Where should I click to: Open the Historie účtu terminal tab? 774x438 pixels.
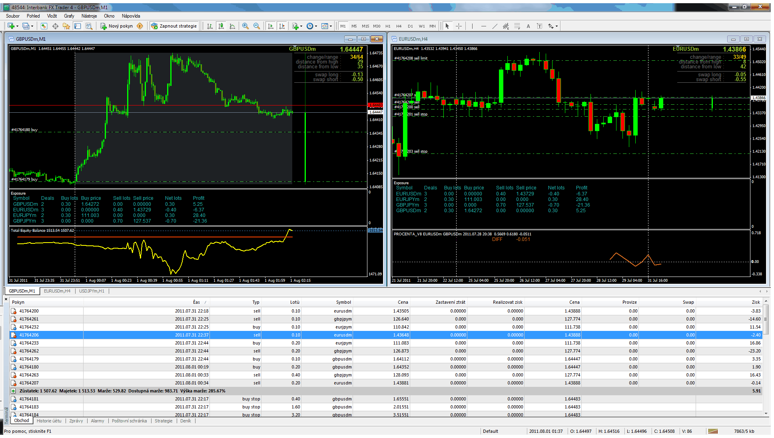(x=49, y=421)
